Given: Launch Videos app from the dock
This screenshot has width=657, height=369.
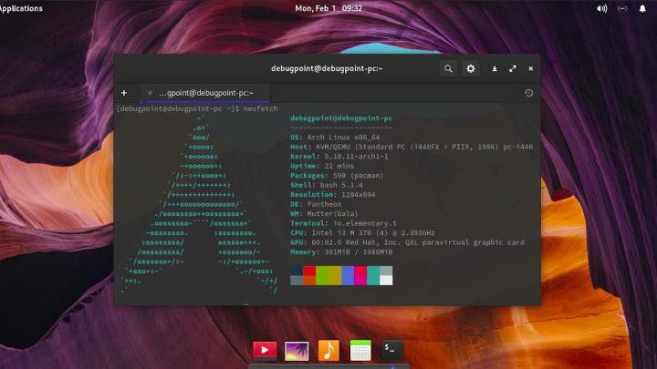Looking at the screenshot, I should pos(265,350).
